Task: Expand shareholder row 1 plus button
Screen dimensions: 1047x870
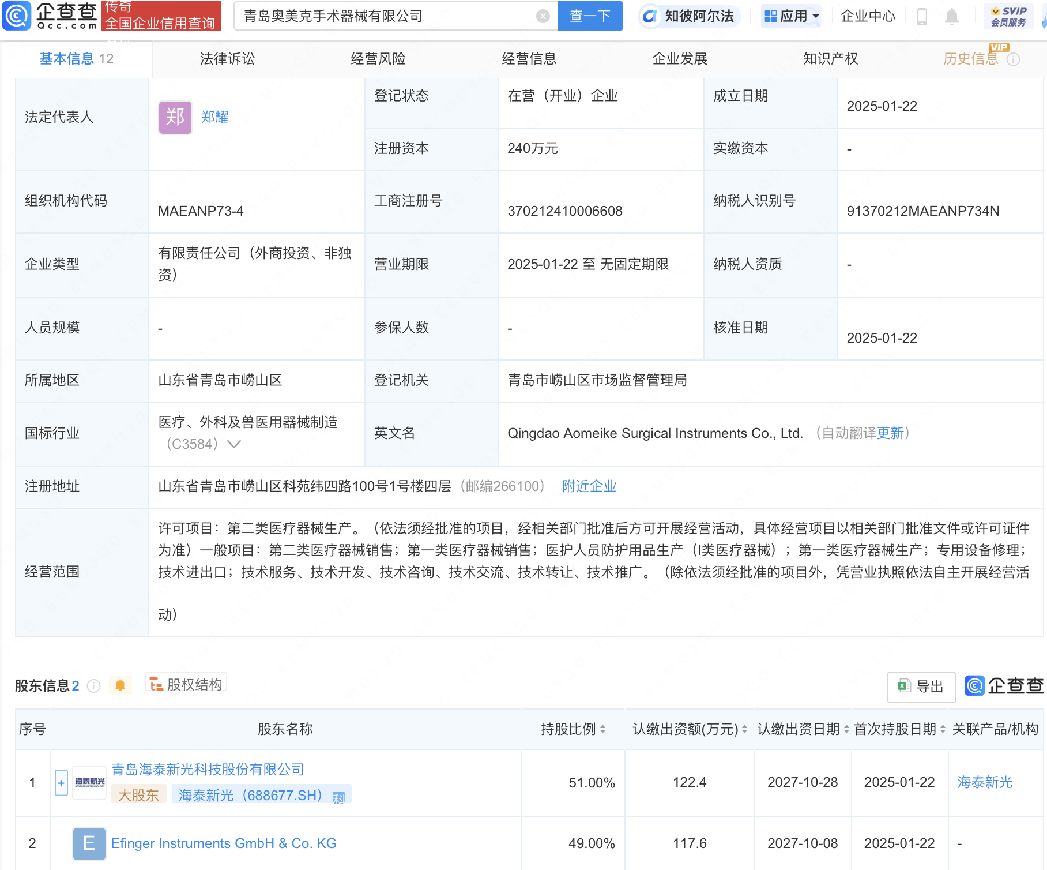Action: point(61,783)
